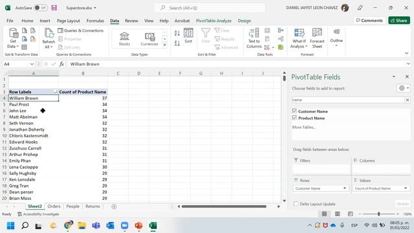
Task: Switch to the Insert tab
Action: (x=45, y=21)
